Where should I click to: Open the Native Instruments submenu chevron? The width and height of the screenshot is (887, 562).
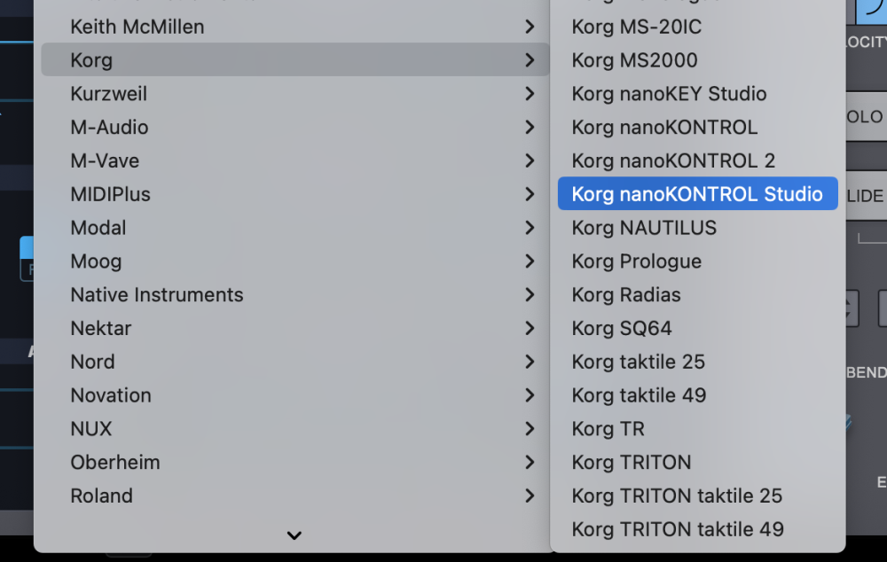pyautogui.click(x=530, y=295)
